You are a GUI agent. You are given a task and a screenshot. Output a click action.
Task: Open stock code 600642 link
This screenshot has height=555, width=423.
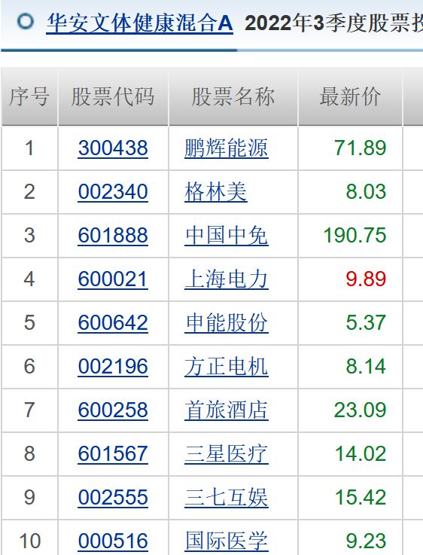113,322
